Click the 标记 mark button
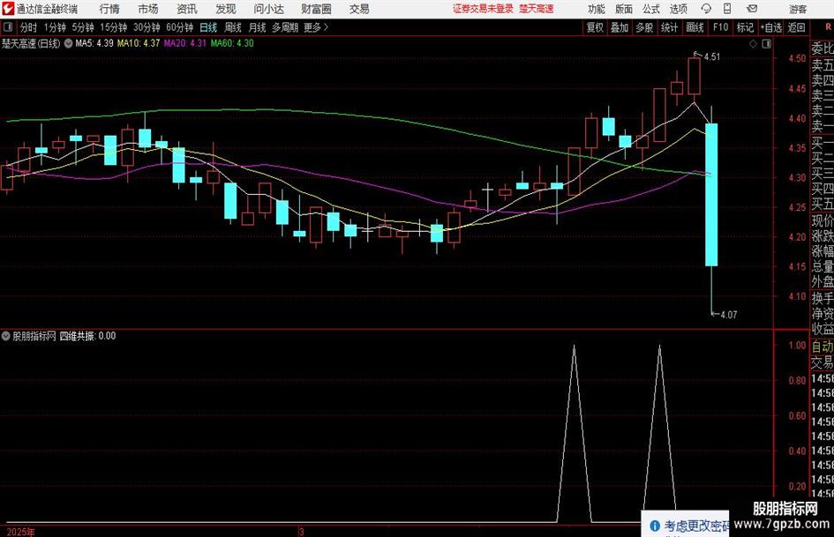This screenshot has width=834, height=537. coord(745,27)
